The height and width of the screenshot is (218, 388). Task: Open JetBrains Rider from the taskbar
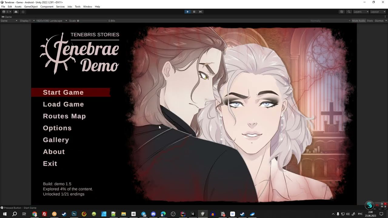tap(183, 214)
